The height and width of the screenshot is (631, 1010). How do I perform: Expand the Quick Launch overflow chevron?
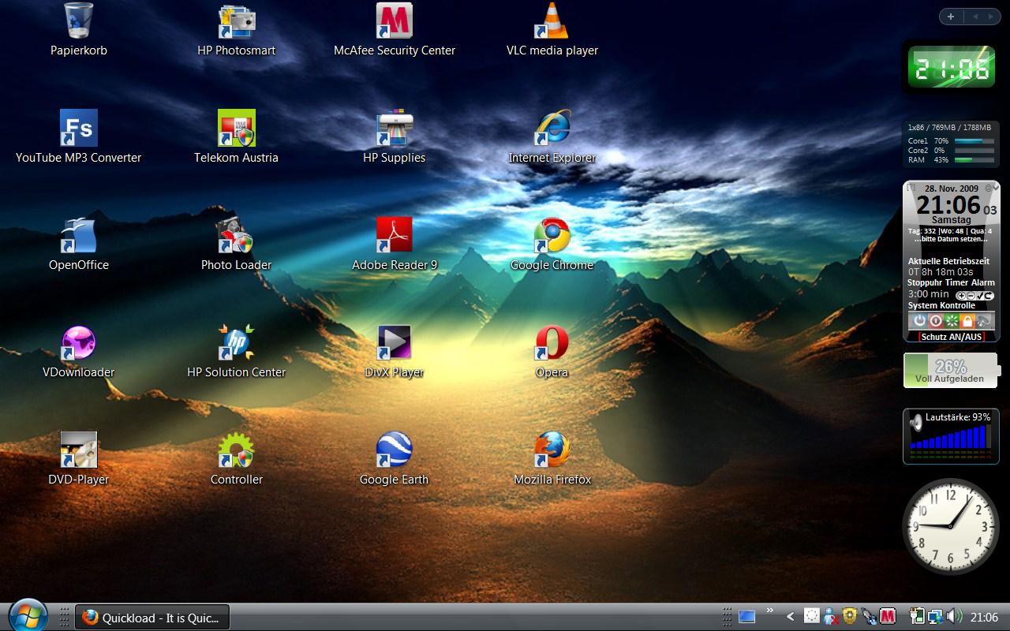(x=770, y=612)
